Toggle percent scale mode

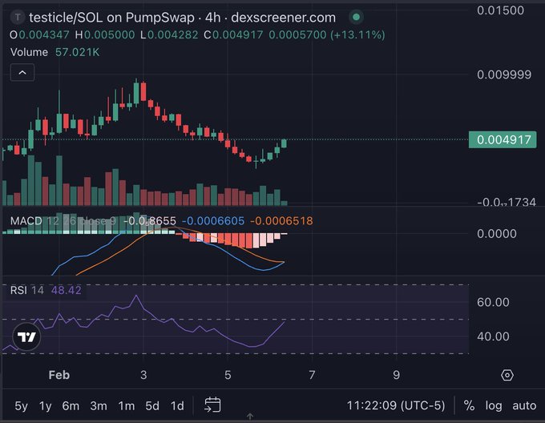[x=469, y=405]
